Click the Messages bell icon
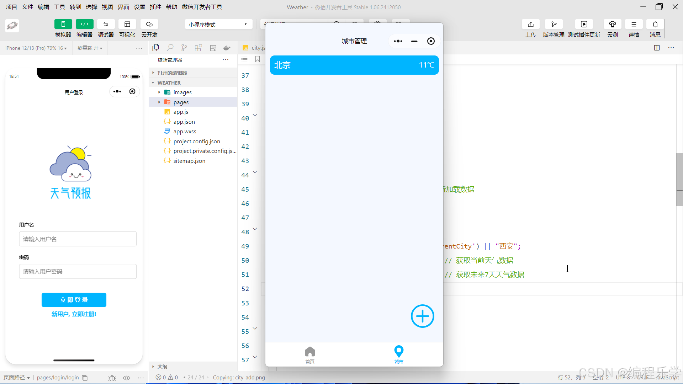Viewport: 683px width, 384px height. [x=655, y=24]
